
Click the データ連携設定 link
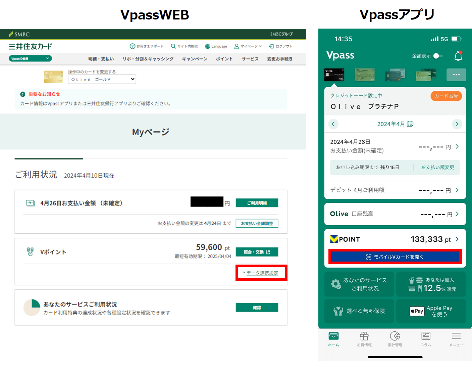(262, 273)
